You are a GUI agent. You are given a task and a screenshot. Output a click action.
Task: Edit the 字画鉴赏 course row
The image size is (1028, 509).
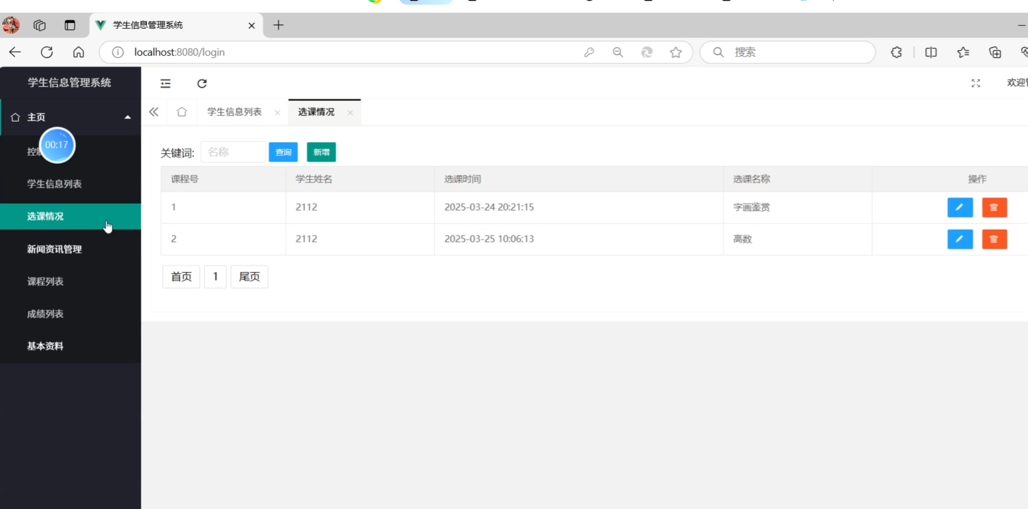click(x=960, y=207)
